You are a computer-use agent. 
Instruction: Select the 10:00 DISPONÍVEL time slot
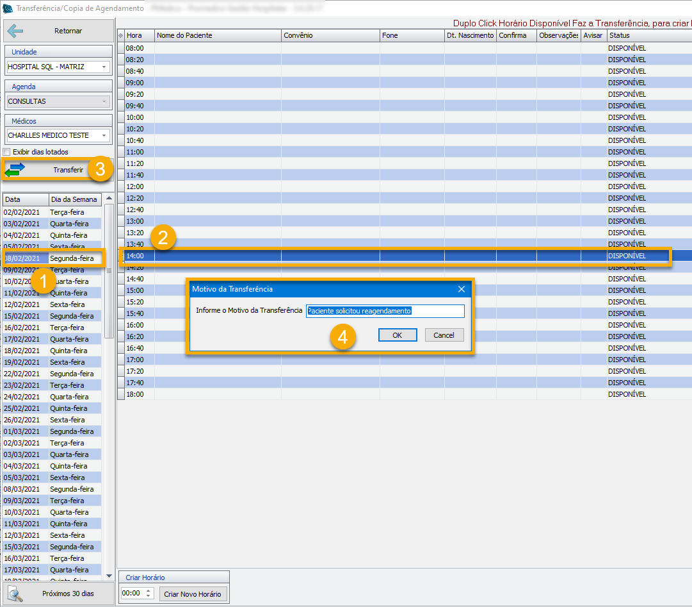pos(384,117)
